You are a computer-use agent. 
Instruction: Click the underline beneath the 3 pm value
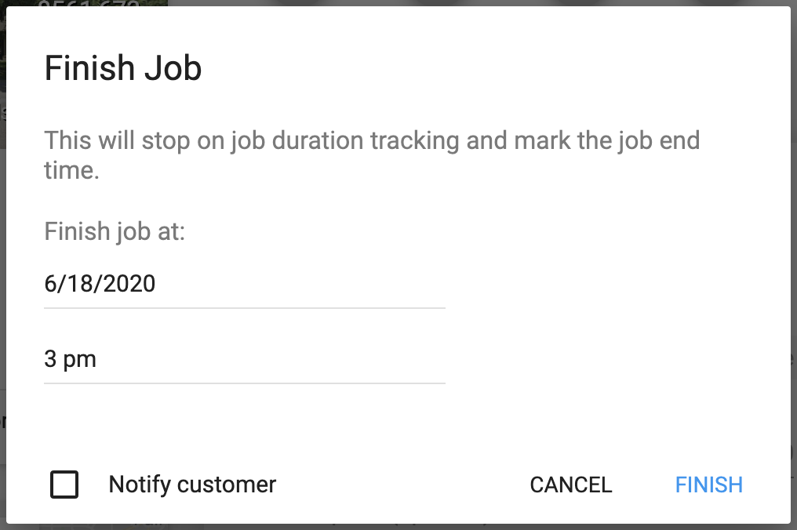(243, 383)
